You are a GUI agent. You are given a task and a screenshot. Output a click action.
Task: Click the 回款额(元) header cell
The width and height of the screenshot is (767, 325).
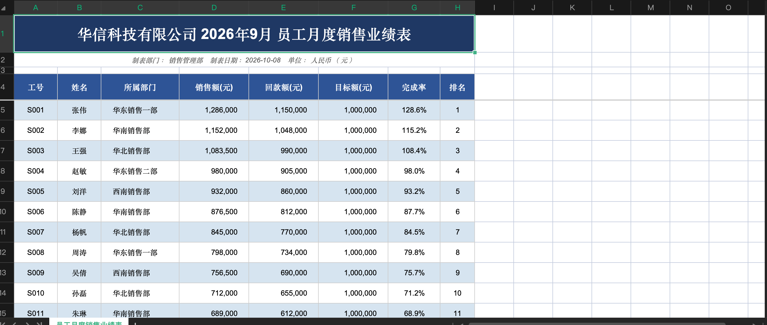[x=284, y=87]
